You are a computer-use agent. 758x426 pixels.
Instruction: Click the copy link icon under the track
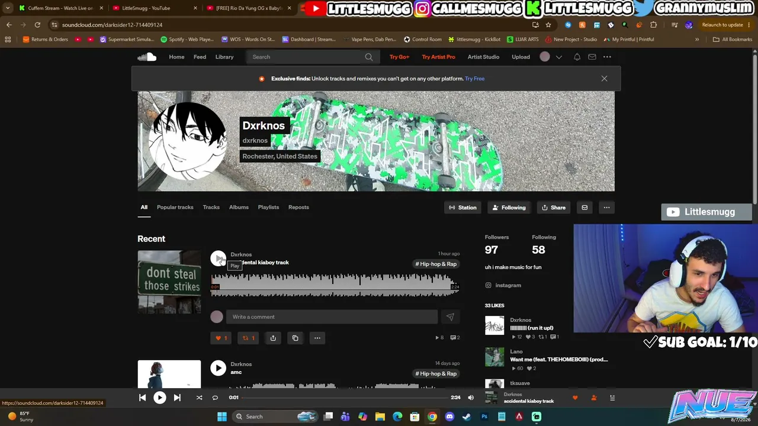[x=296, y=338]
